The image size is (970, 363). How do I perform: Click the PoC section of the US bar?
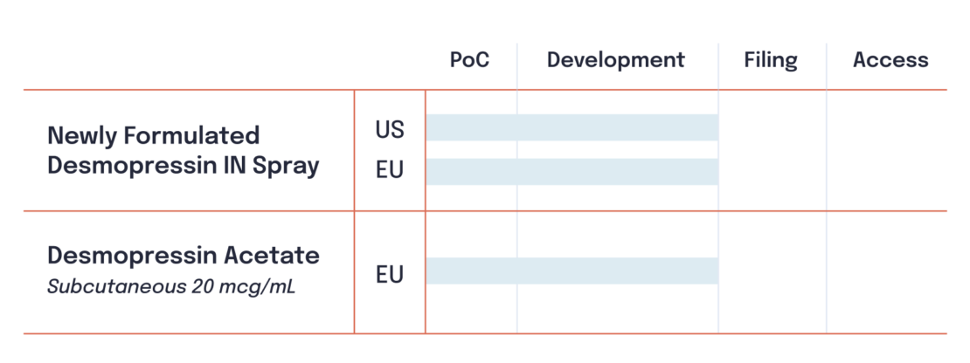point(471,127)
